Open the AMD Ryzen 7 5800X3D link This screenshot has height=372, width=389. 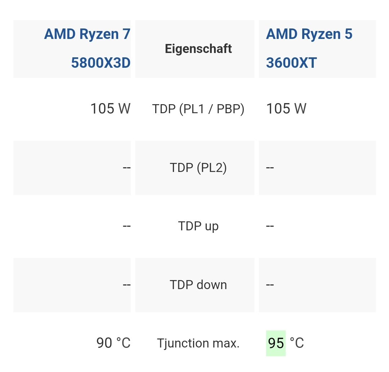[87, 48]
